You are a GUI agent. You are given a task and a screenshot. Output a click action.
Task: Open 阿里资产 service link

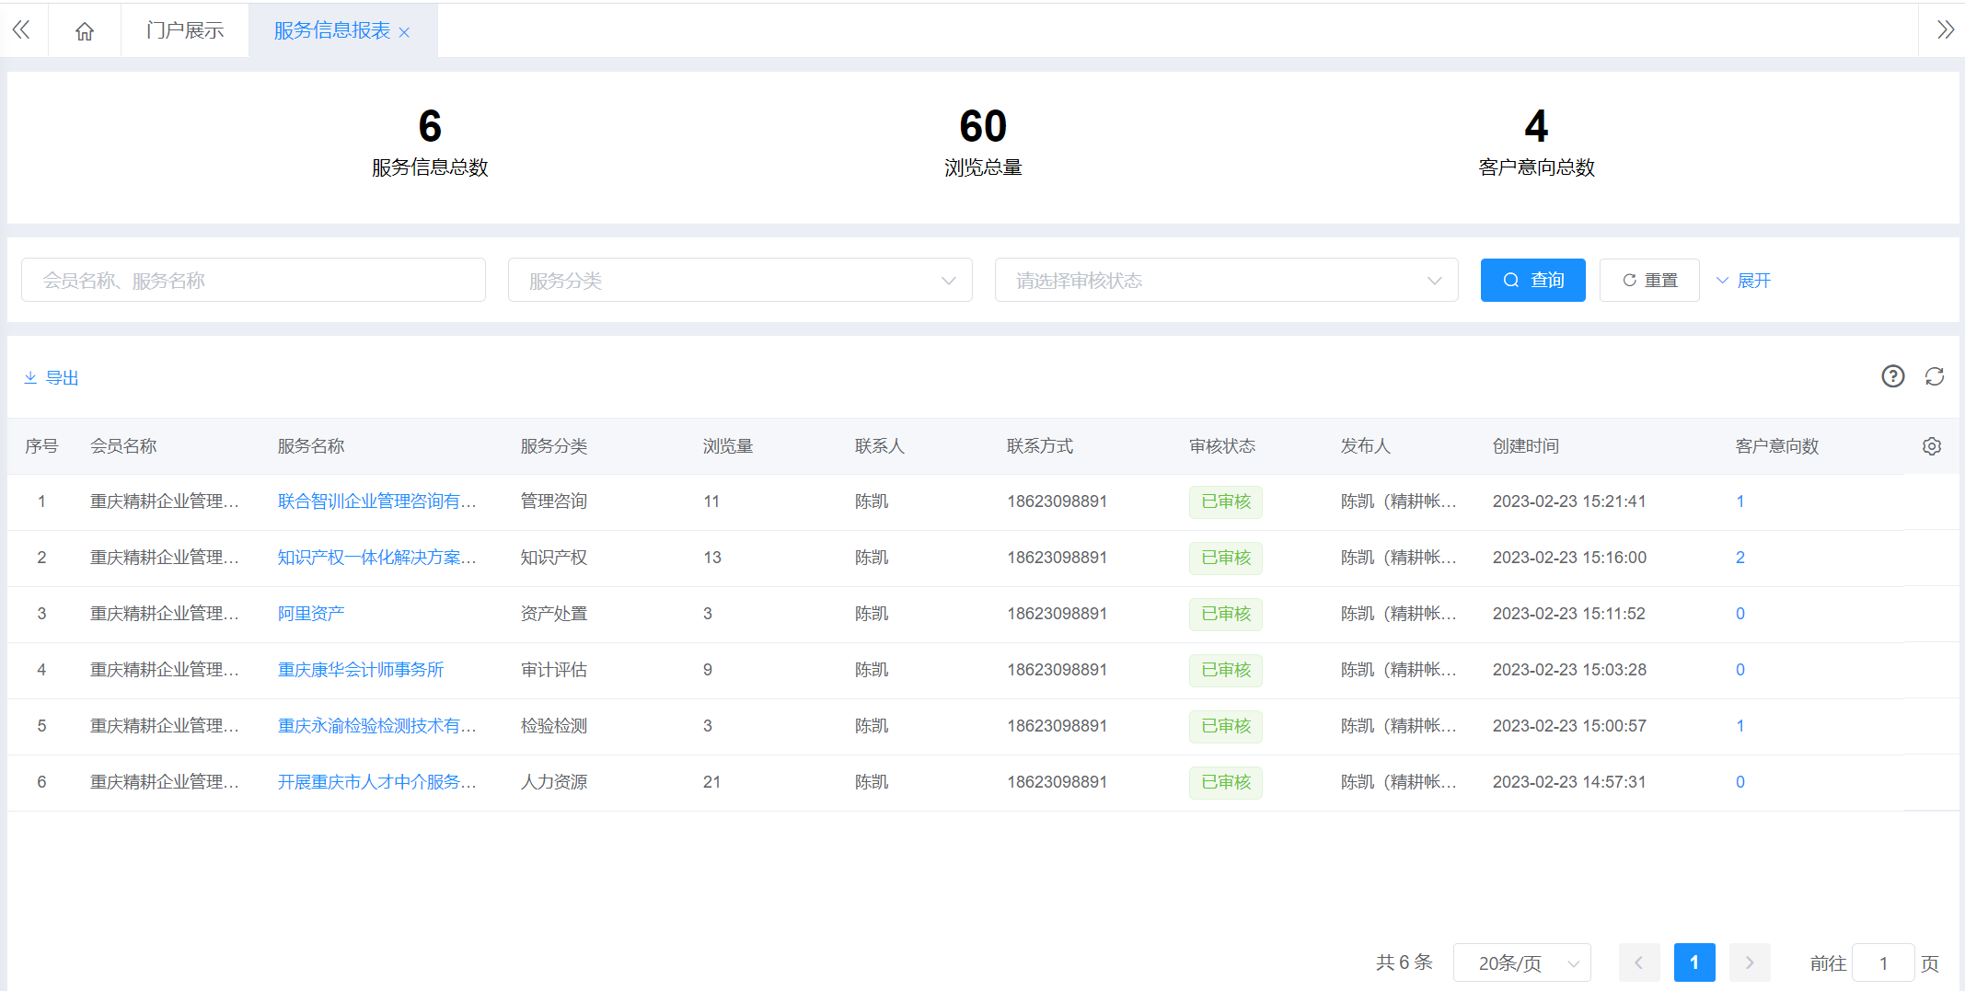point(311,614)
